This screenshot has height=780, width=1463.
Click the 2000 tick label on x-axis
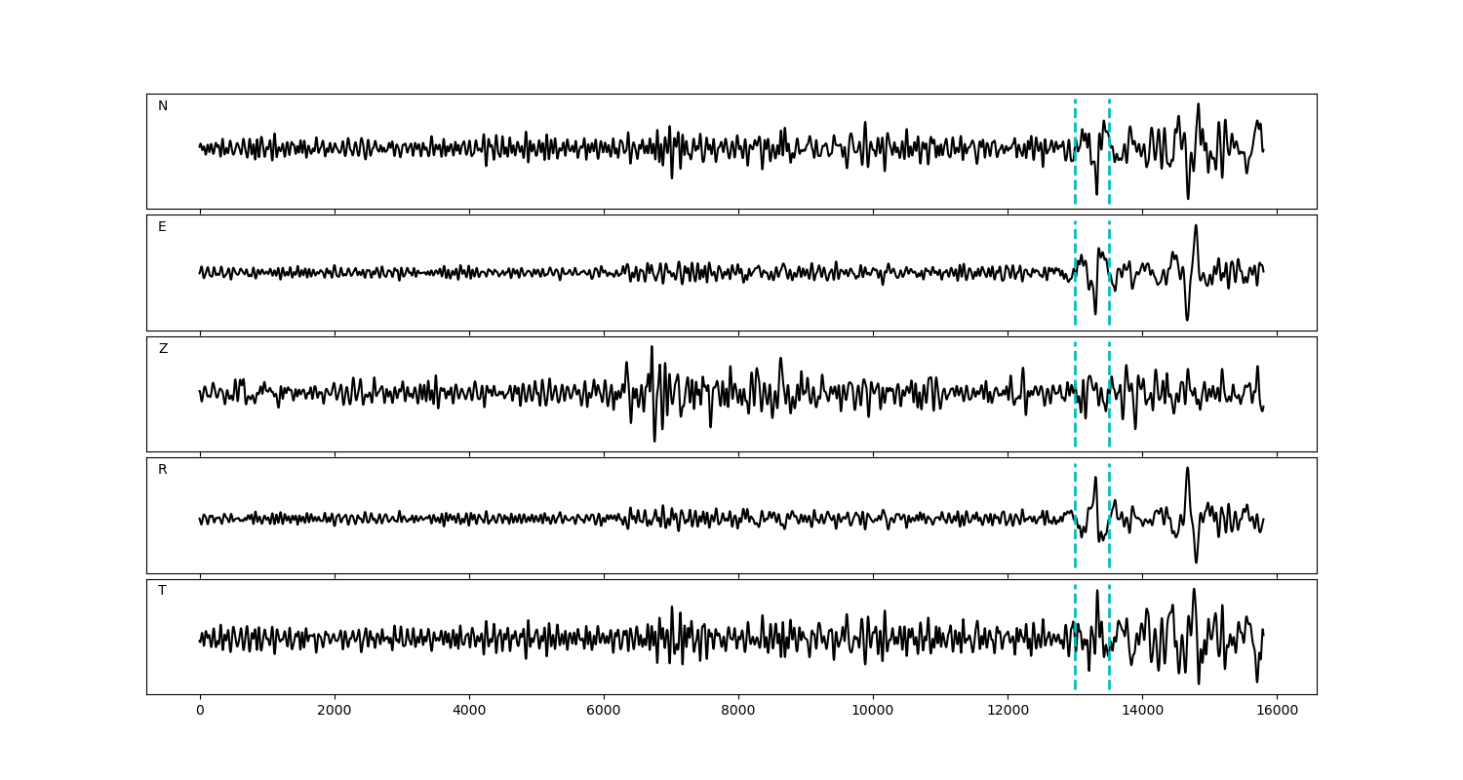click(335, 712)
